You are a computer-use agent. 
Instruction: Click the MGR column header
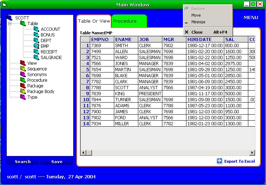[174, 39]
